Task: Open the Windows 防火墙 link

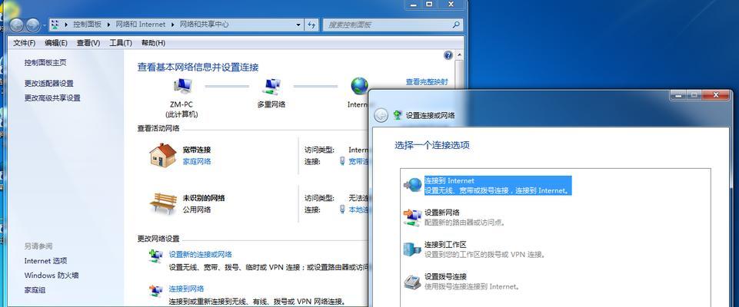Action: (52, 275)
